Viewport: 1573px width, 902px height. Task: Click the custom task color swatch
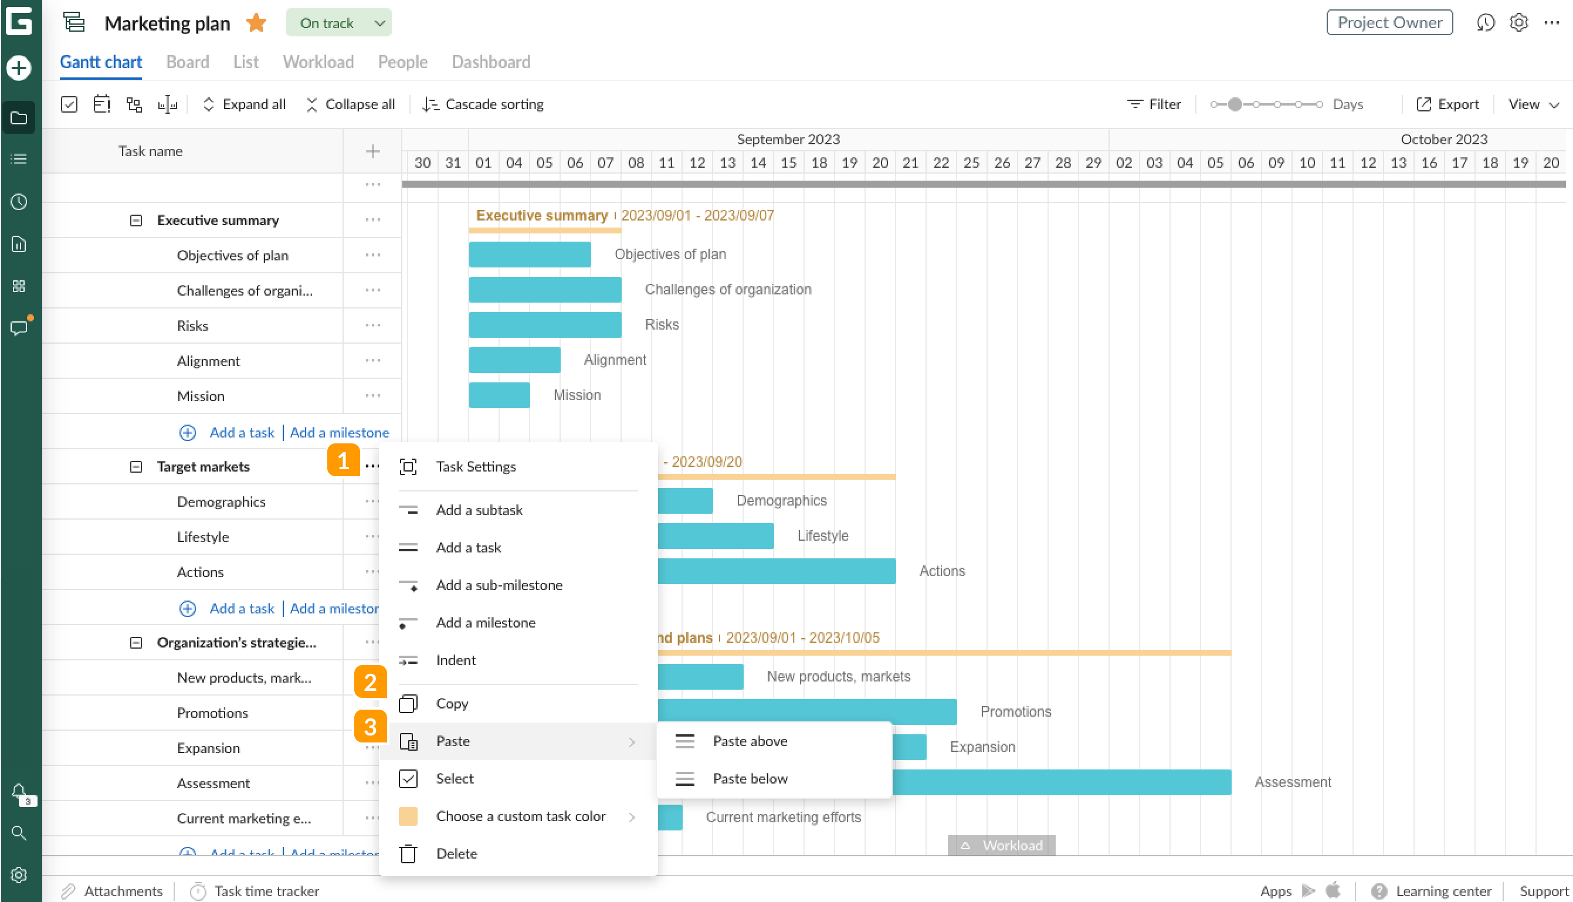pos(408,816)
